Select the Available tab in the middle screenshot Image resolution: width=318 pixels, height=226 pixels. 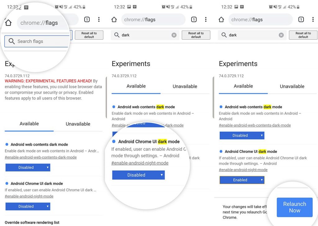(136, 86)
